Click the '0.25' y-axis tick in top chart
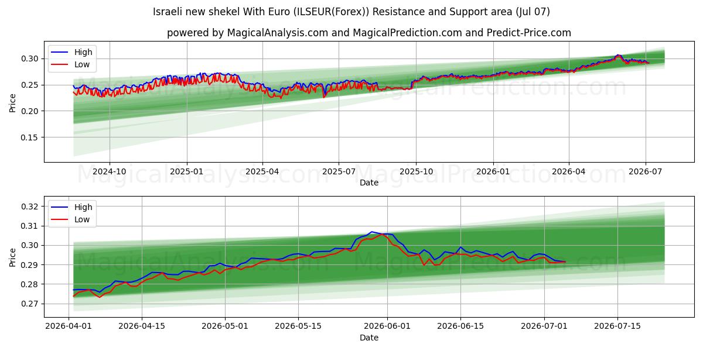The image size is (703, 351). [x=30, y=85]
